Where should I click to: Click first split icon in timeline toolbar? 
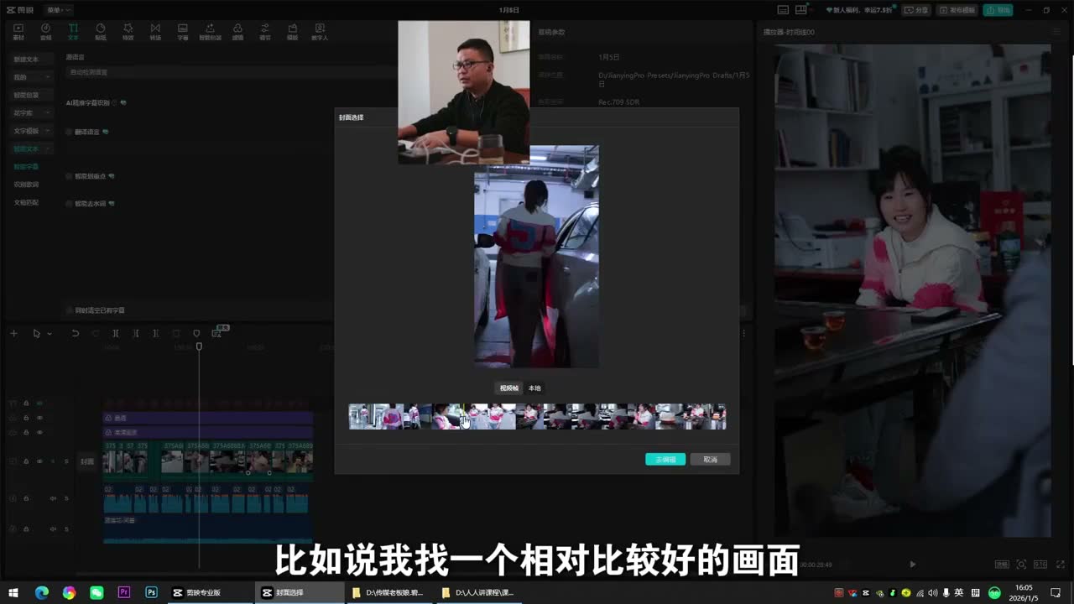click(x=116, y=333)
